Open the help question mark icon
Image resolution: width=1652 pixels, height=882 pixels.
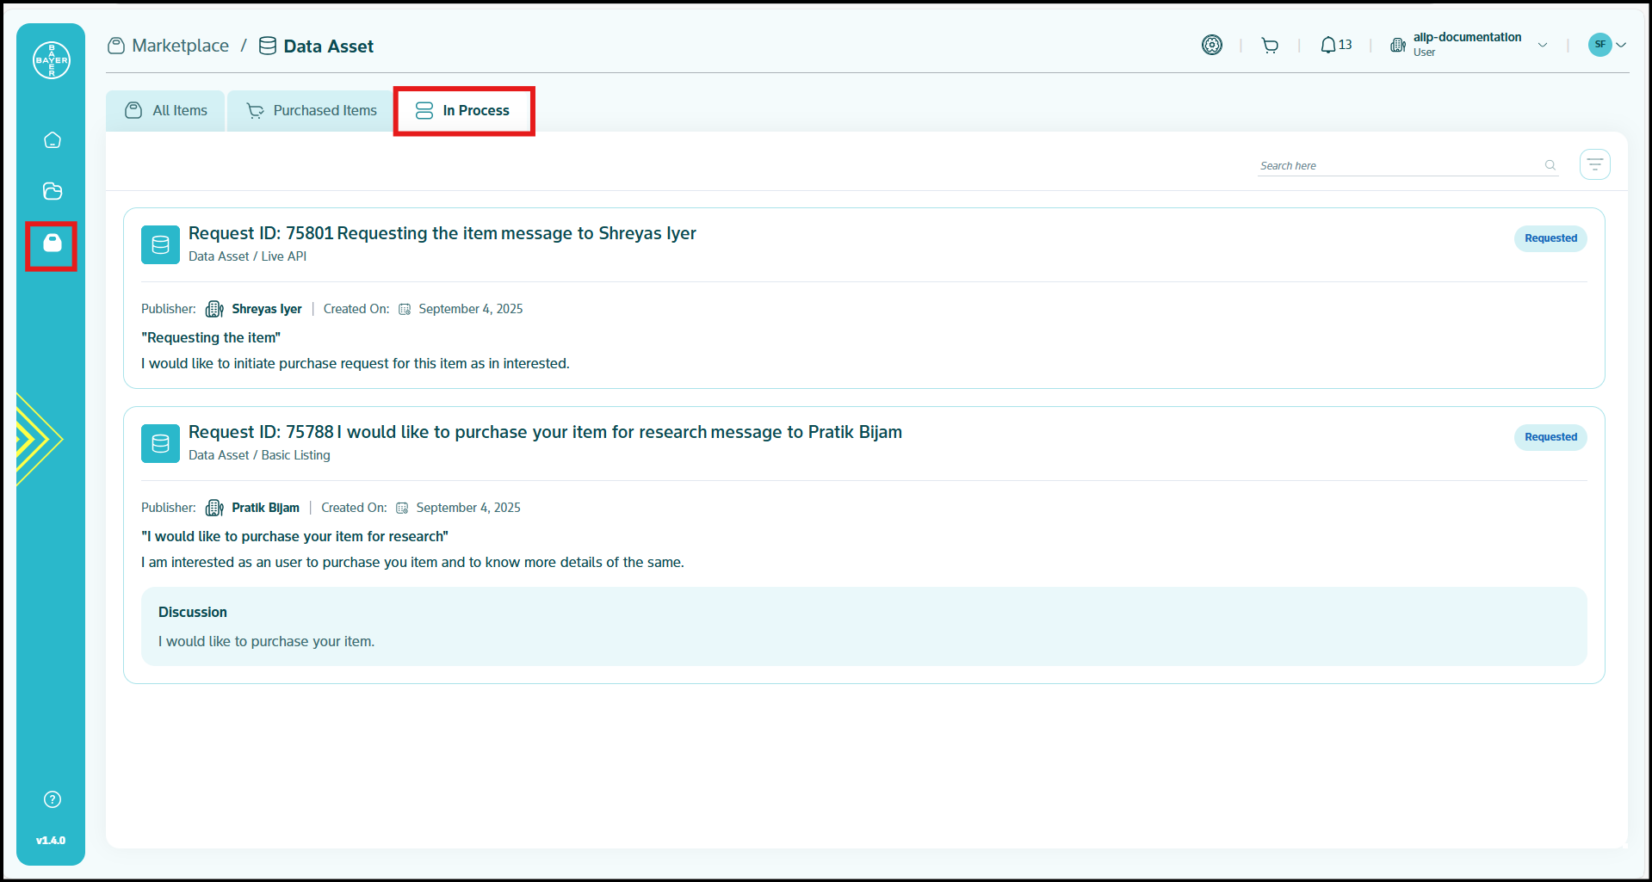[53, 799]
